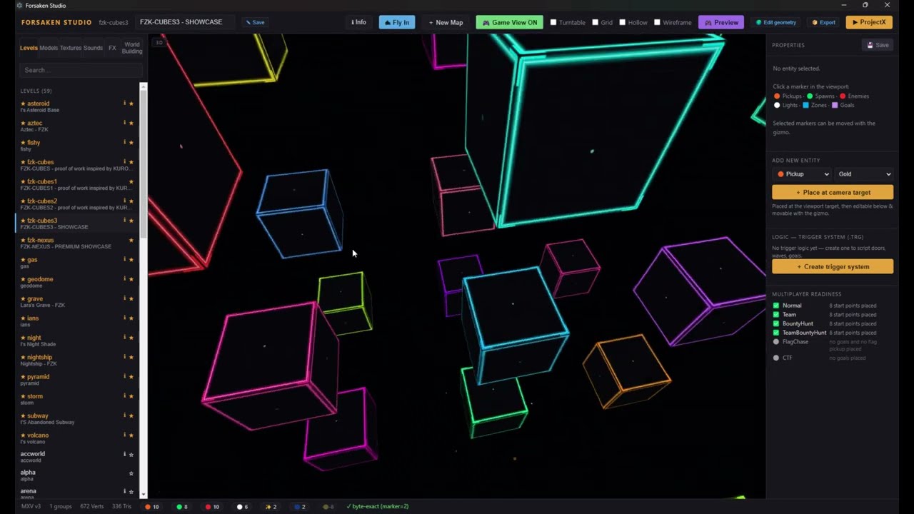The image size is (914, 514).
Task: Click Create trigger system button
Action: 833,267
